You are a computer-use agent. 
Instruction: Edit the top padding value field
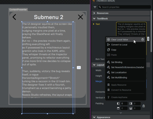[x=124, y=108]
